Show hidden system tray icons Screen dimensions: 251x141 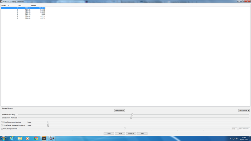coord(230,138)
